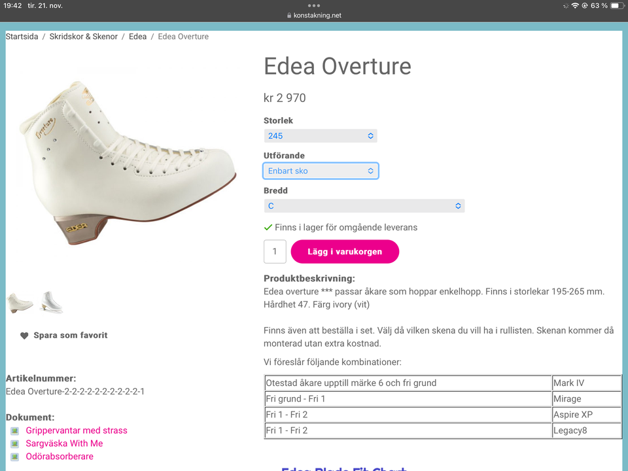Select the Fri grund - Fri 1 cell
Image resolution: width=628 pixels, height=471 pixels.
pos(408,399)
